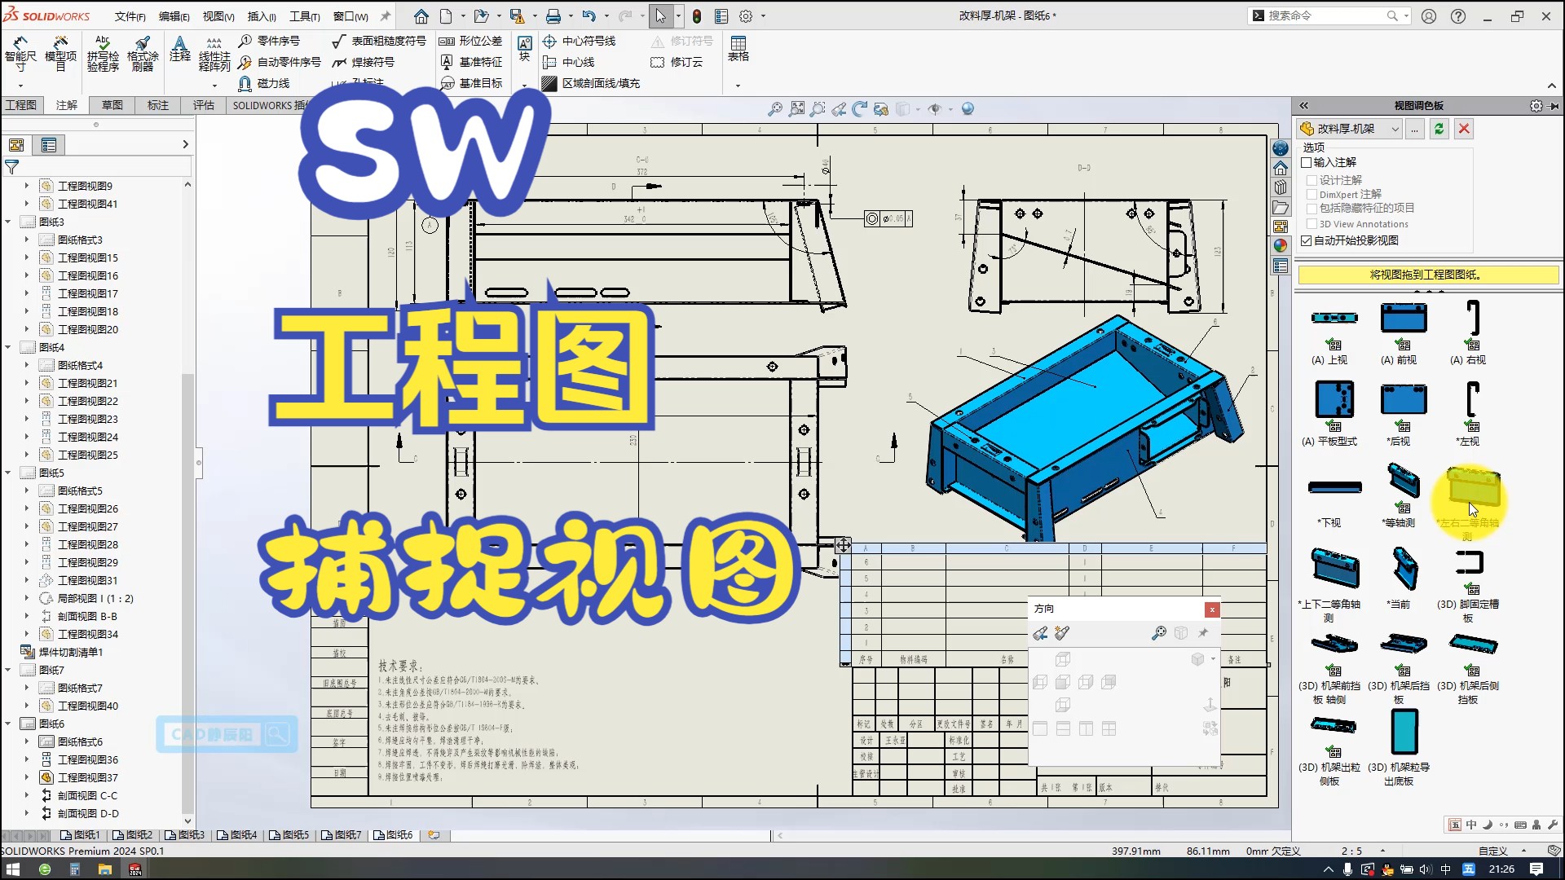
Task: Click the Print icon
Action: coord(553,16)
